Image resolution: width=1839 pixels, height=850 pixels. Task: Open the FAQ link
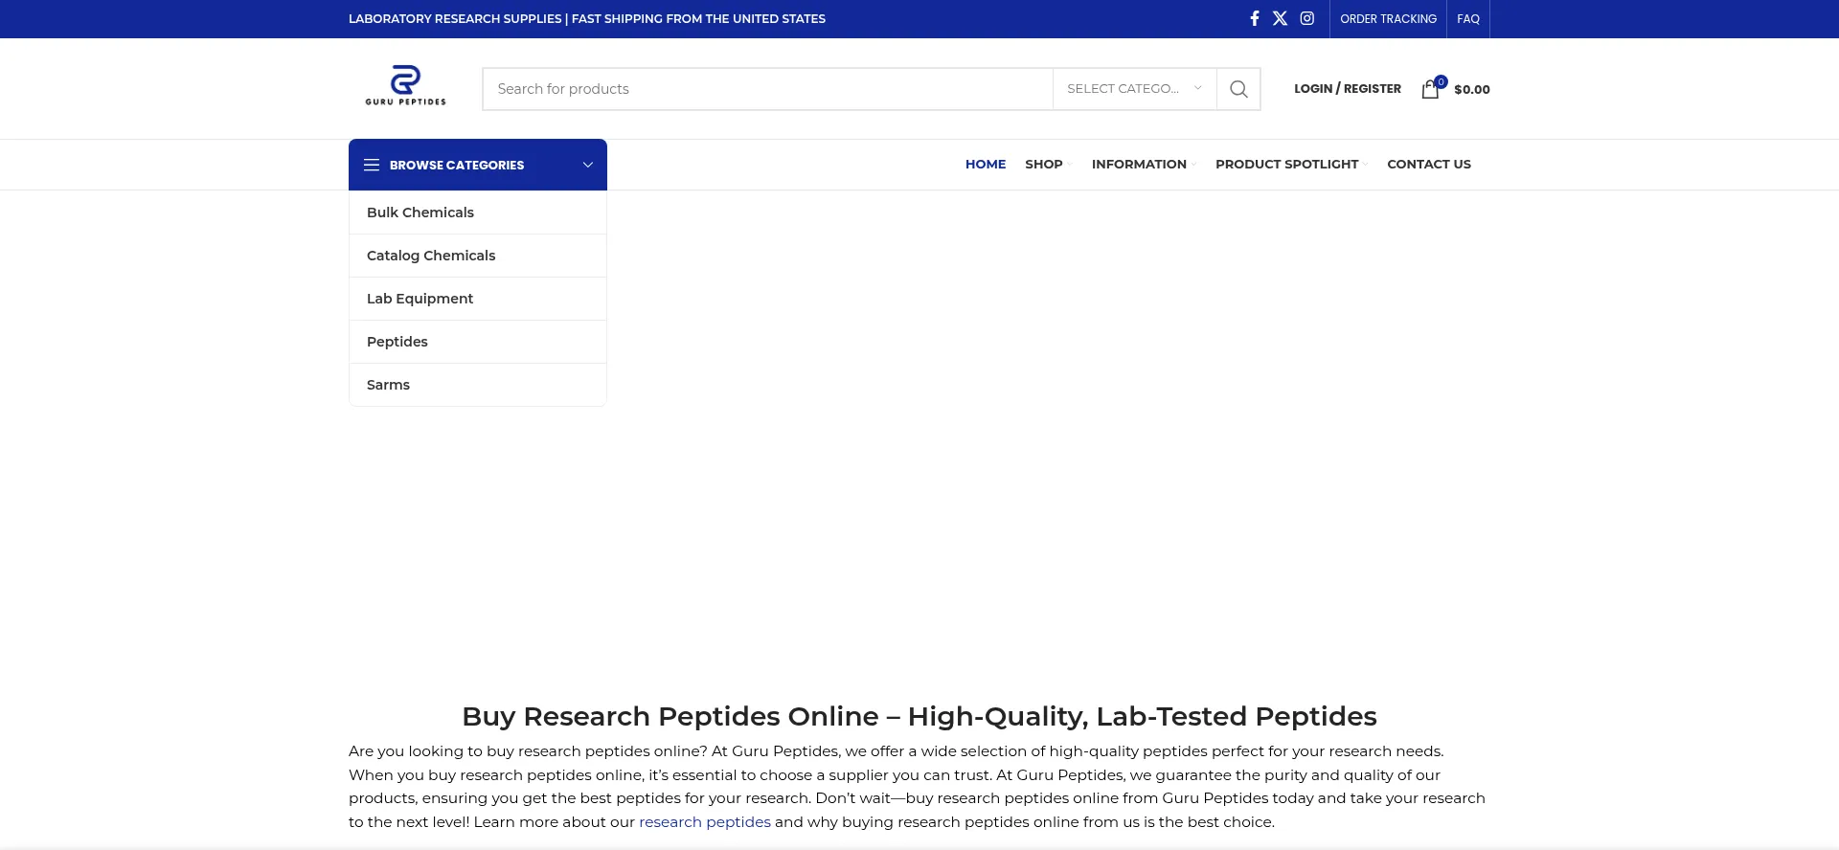pos(1467,19)
